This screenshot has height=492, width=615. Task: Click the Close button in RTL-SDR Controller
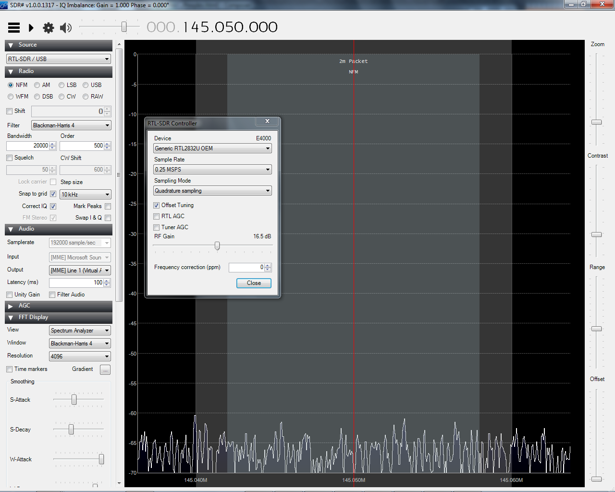click(254, 283)
